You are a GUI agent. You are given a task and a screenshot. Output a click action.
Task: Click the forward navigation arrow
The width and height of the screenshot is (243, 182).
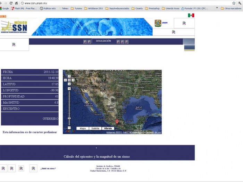6,3
